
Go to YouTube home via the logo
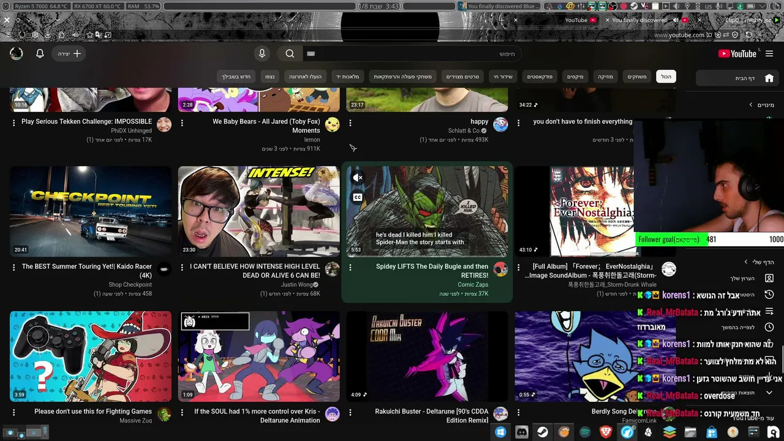(x=737, y=54)
